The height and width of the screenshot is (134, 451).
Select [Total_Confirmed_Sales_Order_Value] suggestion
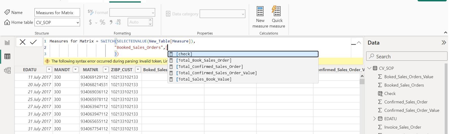tap(243, 73)
